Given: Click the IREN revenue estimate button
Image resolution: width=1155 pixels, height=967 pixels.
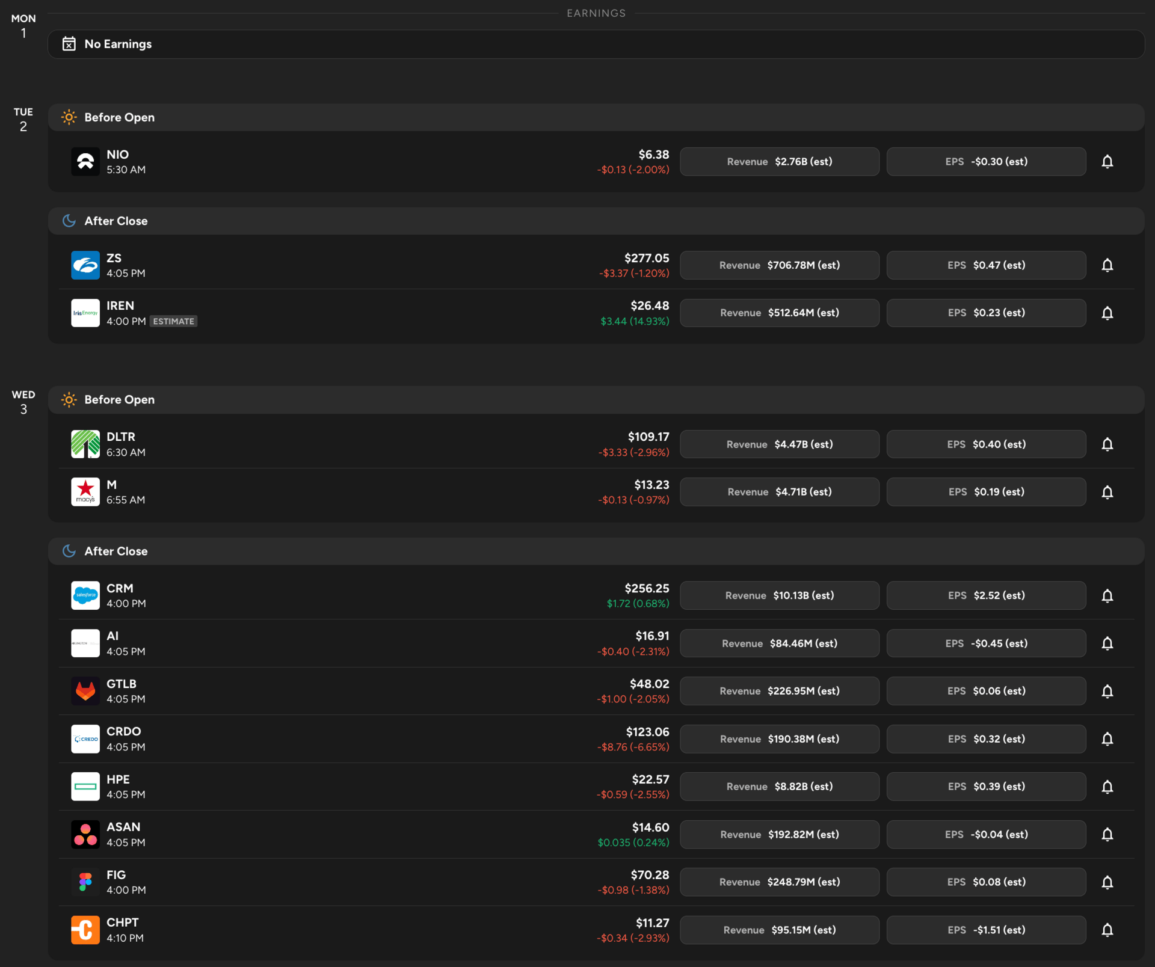Looking at the screenshot, I should pyautogui.click(x=779, y=313).
